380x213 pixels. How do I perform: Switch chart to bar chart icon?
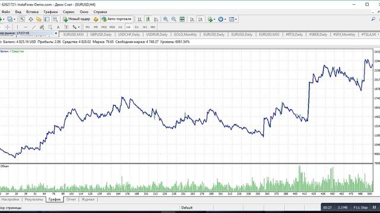pyautogui.click(x=140, y=19)
